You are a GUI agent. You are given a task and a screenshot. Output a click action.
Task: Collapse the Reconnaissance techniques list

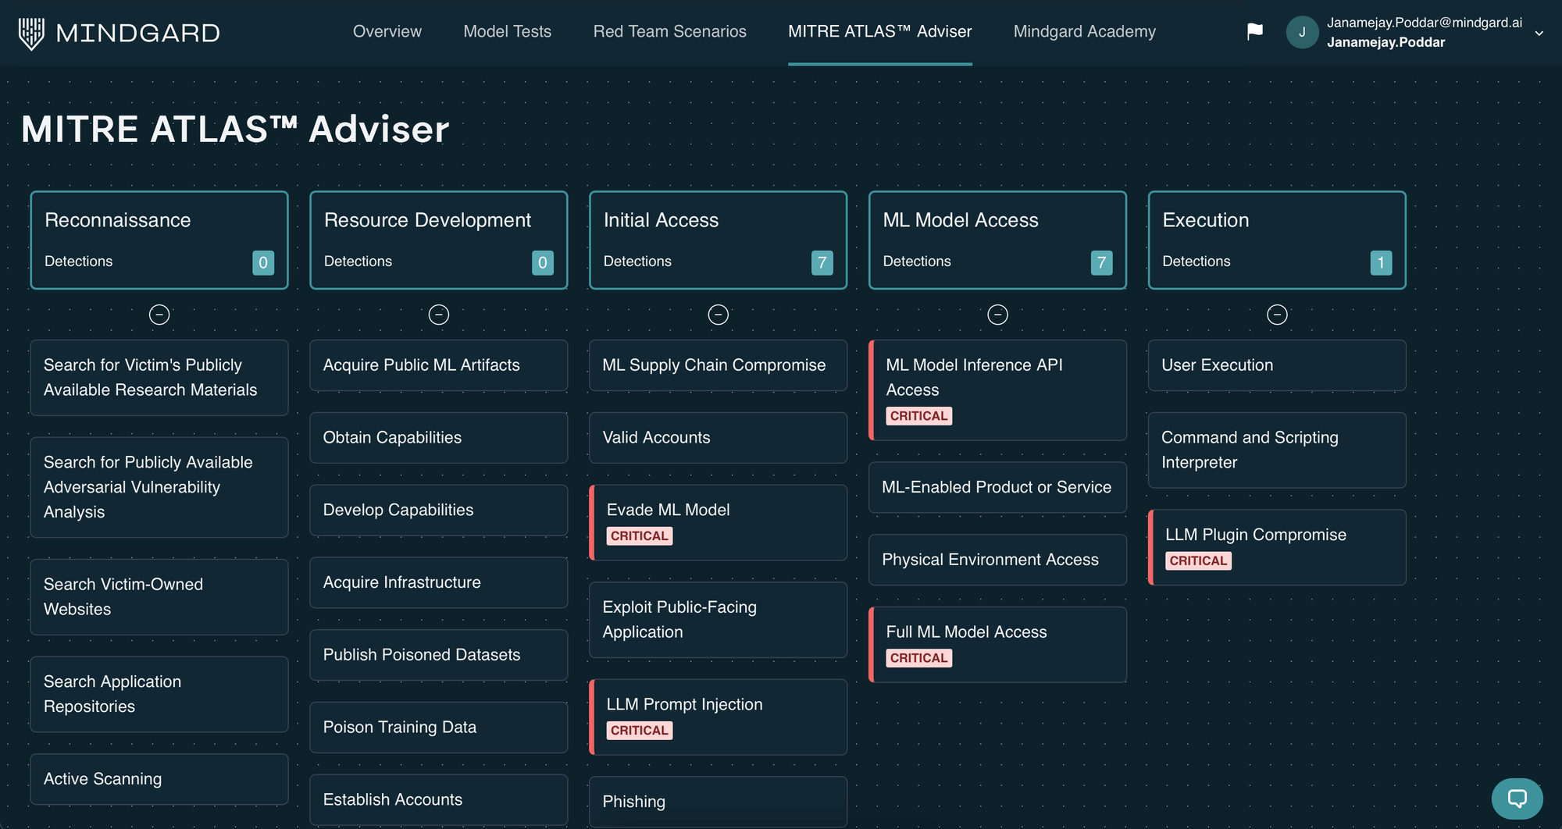[x=159, y=315]
